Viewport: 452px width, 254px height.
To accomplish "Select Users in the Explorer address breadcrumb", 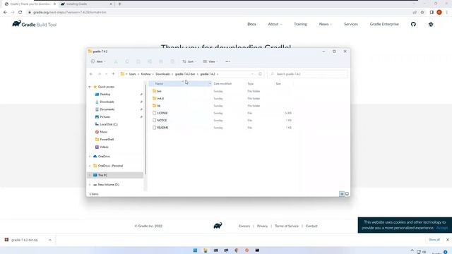I will point(132,74).
